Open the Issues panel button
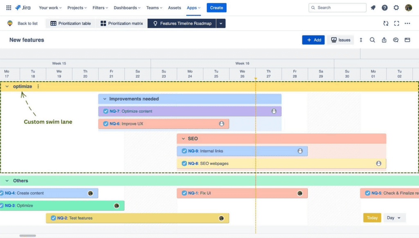Image resolution: width=419 pixels, height=238 pixels. tap(340, 40)
